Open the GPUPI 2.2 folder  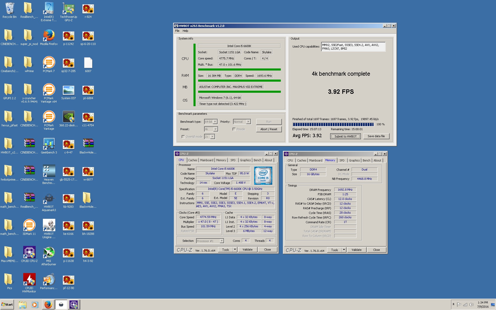10,92
